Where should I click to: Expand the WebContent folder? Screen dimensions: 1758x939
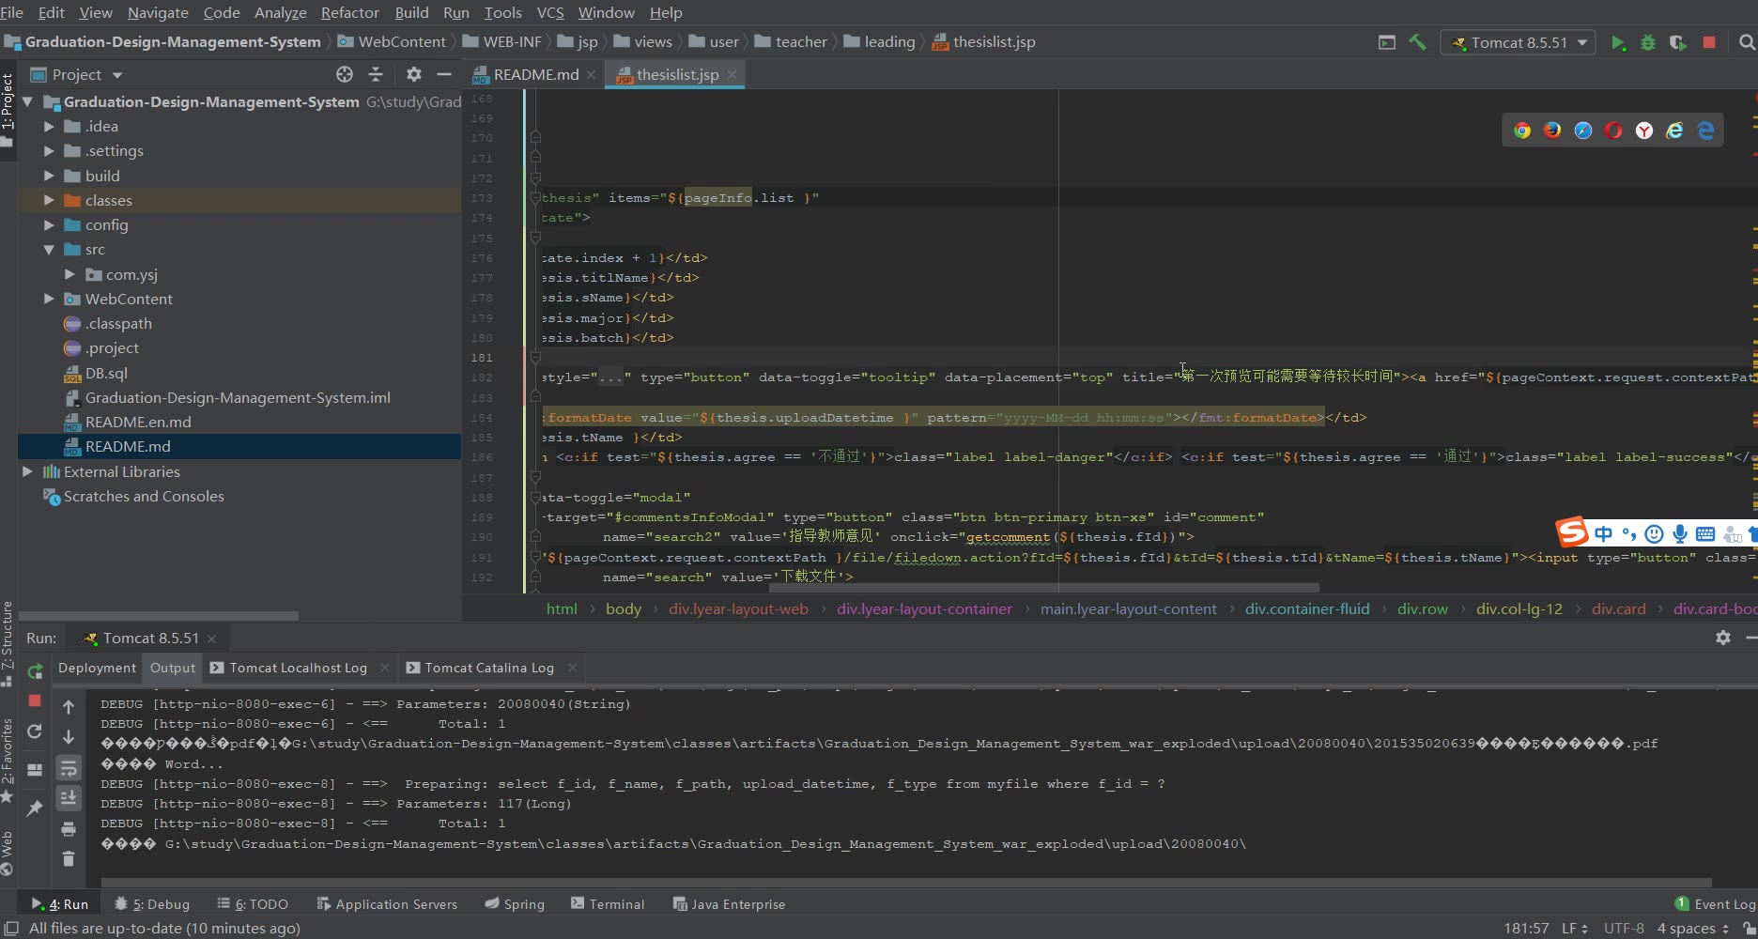tap(49, 299)
